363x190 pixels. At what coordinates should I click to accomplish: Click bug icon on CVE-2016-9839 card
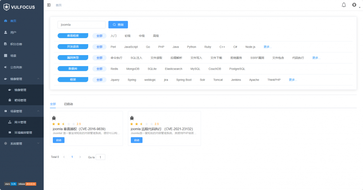(x=54, y=118)
